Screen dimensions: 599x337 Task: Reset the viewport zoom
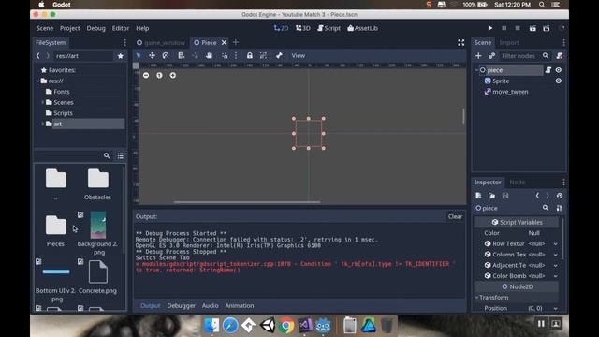[x=159, y=75]
